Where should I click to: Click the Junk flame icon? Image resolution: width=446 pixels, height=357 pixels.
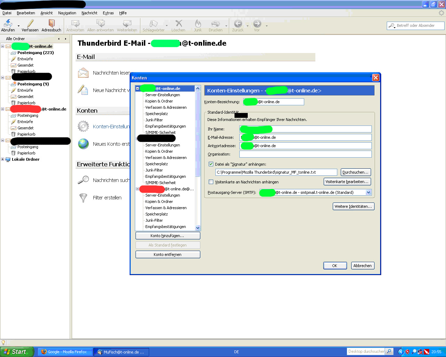198,23
